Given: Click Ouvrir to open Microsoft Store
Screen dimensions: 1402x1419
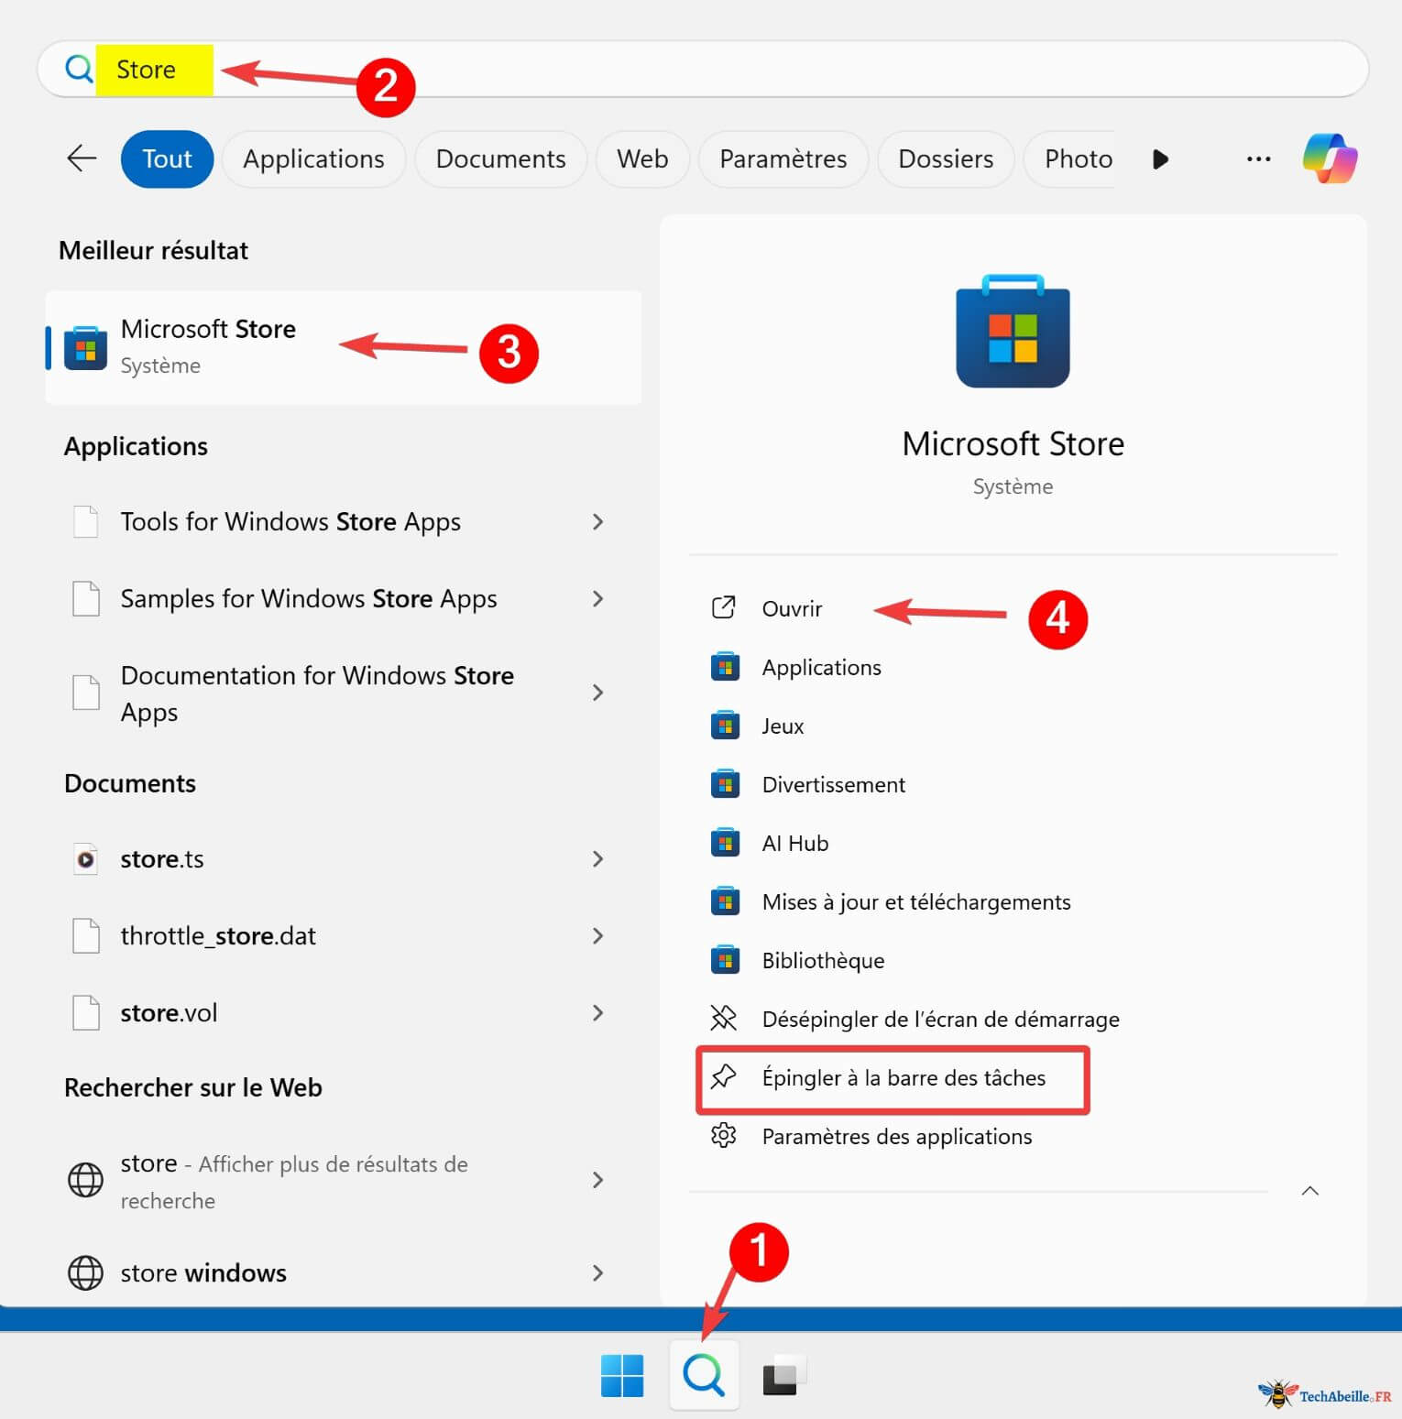Looking at the screenshot, I should coord(792,608).
